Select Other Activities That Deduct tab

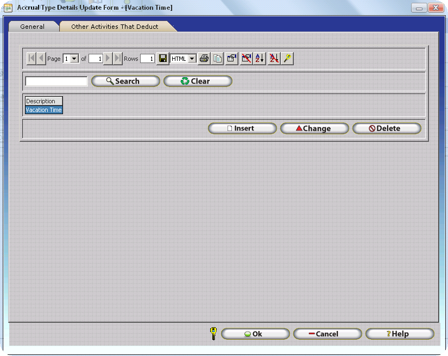115,27
